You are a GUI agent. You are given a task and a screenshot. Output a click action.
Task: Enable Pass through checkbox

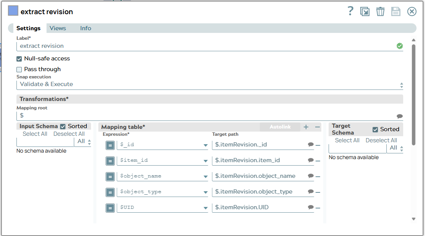(19, 69)
